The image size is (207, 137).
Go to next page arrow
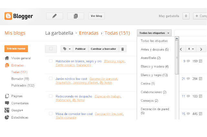point(201,49)
